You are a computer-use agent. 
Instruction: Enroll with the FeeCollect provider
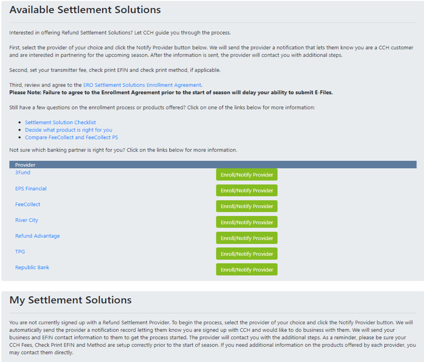click(246, 206)
